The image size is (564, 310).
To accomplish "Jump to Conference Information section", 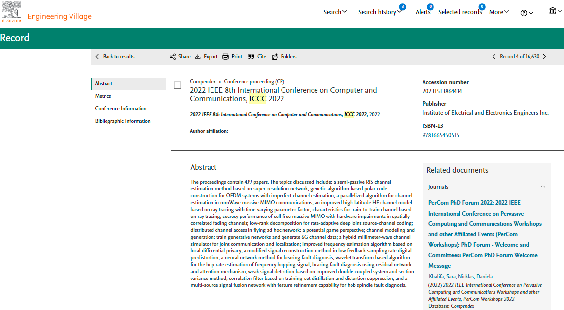I will 121,108.
